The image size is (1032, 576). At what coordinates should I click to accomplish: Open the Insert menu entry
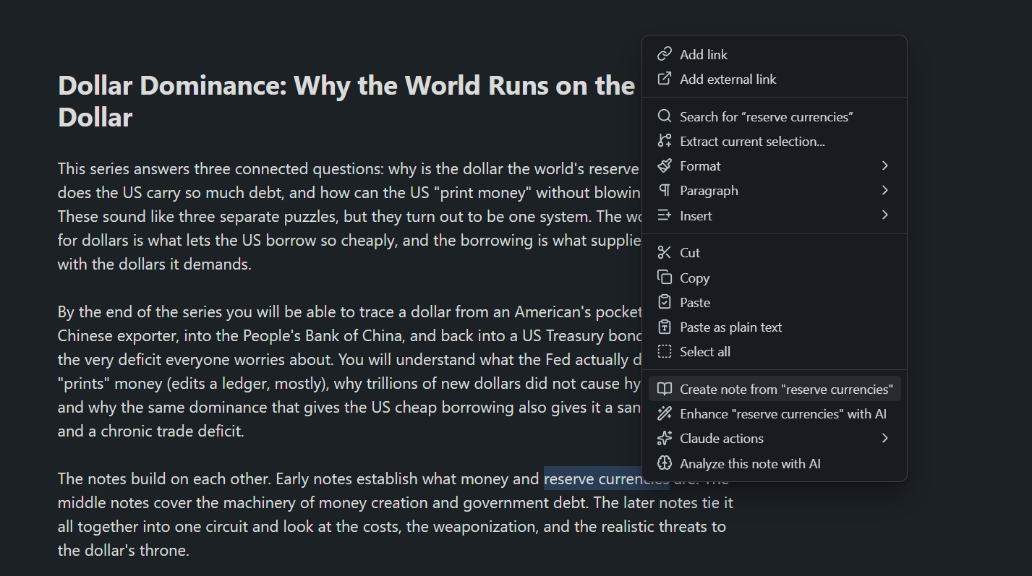(x=775, y=215)
